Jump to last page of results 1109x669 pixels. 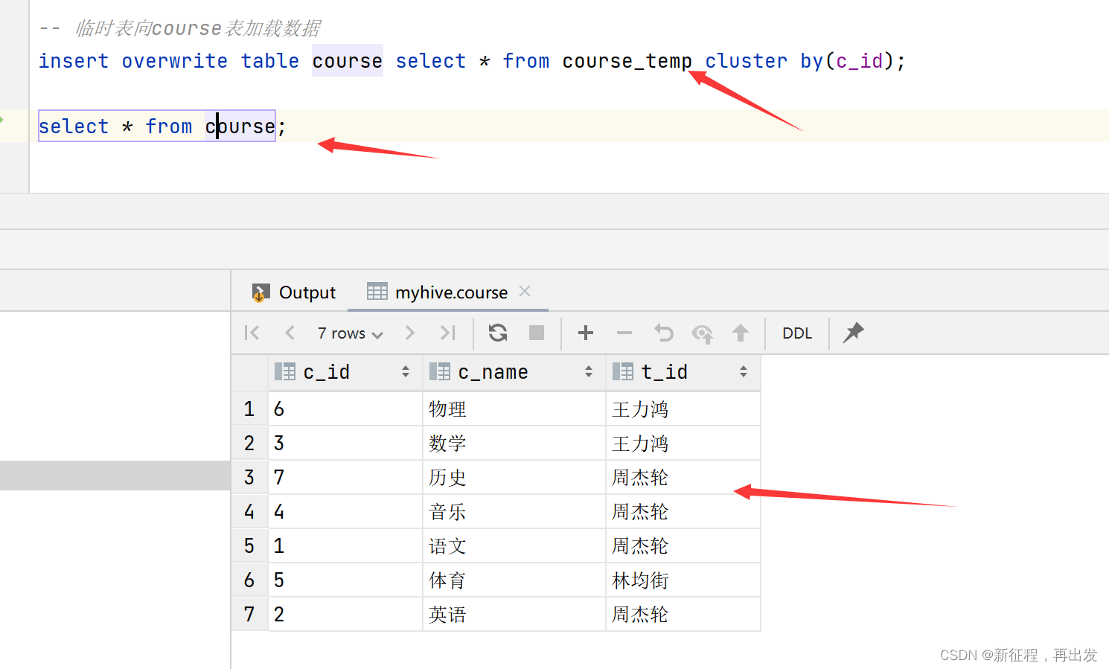click(x=447, y=333)
